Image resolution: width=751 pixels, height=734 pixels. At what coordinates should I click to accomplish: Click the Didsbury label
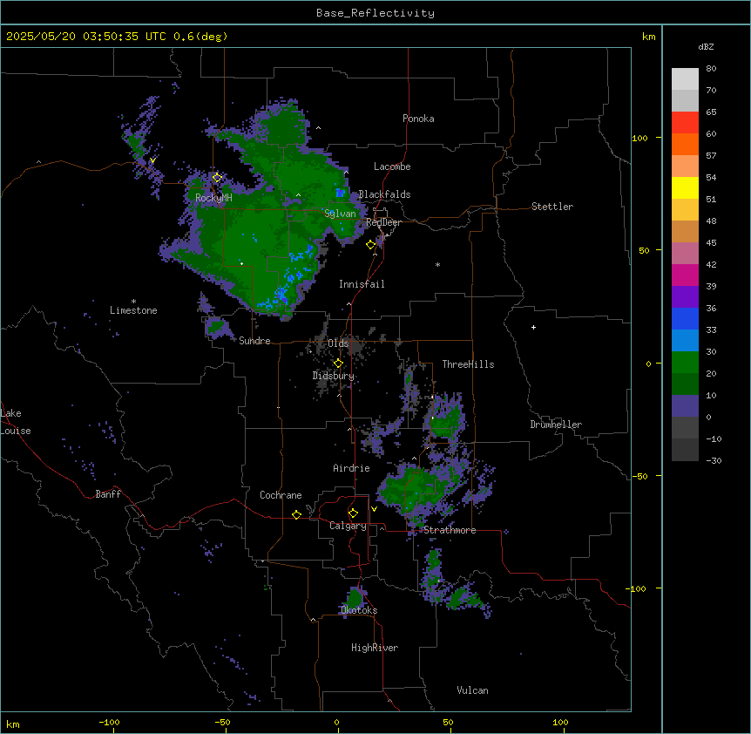tap(334, 376)
